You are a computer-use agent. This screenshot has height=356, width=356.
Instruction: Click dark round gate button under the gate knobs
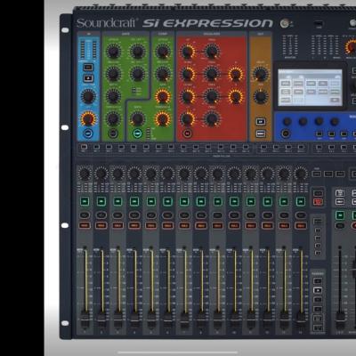point(113,133)
